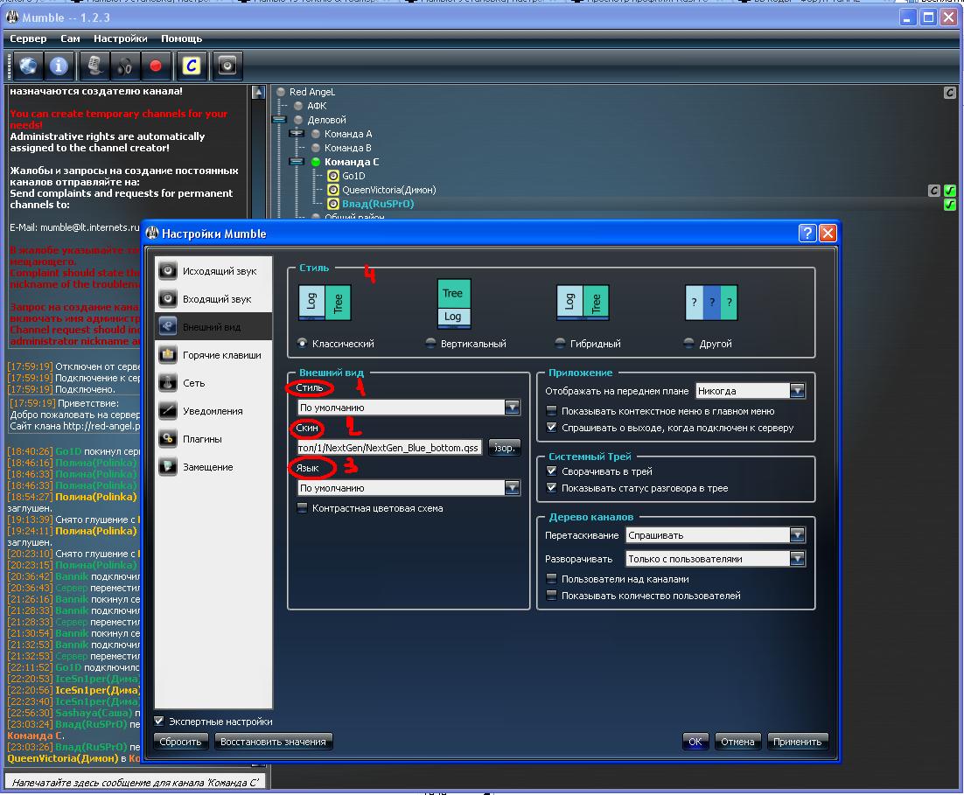Open the Помощь menu
Image resolution: width=964 pixels, height=795 pixels.
pos(181,38)
